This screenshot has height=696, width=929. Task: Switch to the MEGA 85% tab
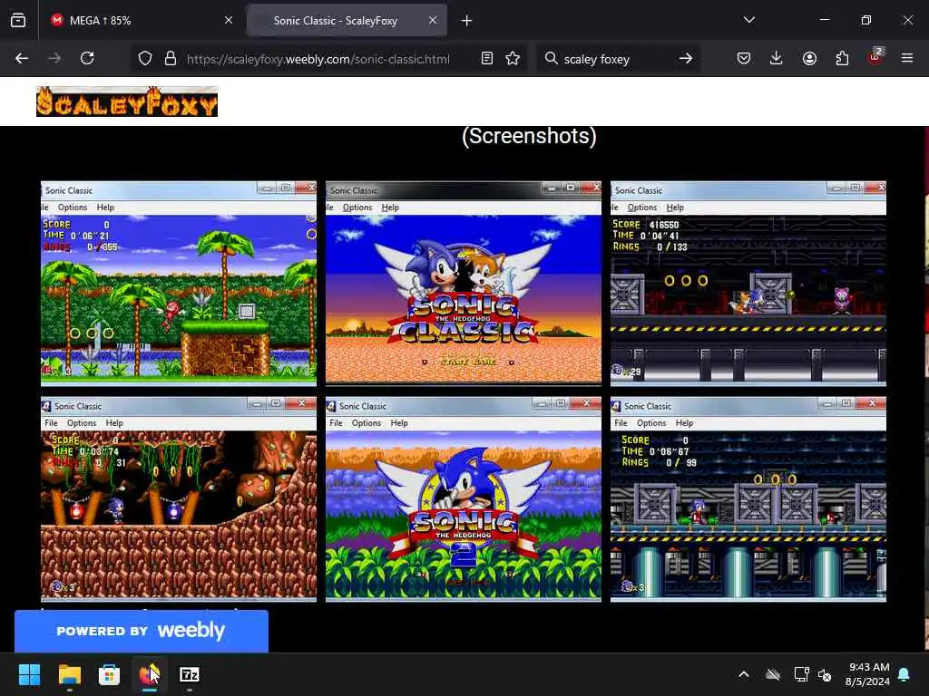pyautogui.click(x=142, y=21)
